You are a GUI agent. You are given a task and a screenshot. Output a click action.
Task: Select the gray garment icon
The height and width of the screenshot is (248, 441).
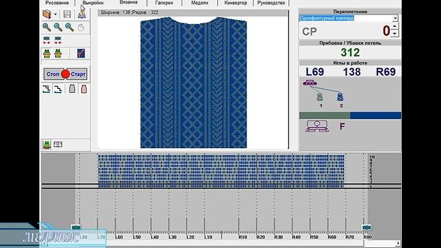[72, 89]
